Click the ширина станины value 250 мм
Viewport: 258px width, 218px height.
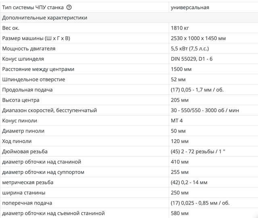(180, 193)
